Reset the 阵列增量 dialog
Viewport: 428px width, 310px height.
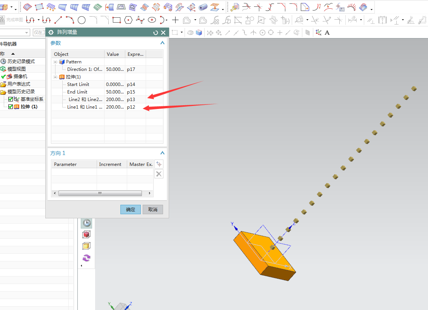[155, 33]
